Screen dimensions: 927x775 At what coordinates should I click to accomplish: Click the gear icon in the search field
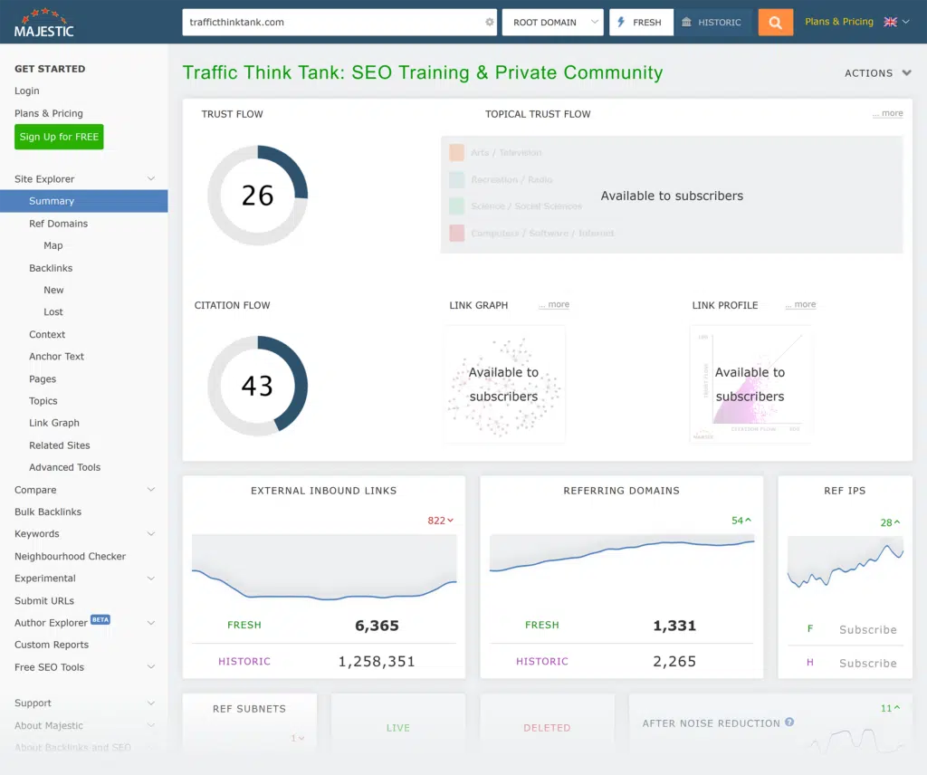(489, 22)
